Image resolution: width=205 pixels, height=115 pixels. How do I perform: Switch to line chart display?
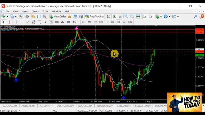[x=120, y=16]
